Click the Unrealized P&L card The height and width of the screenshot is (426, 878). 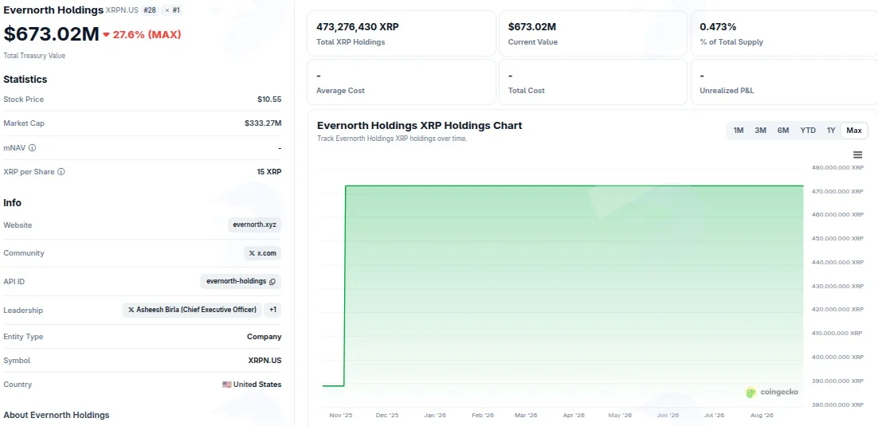click(x=785, y=82)
